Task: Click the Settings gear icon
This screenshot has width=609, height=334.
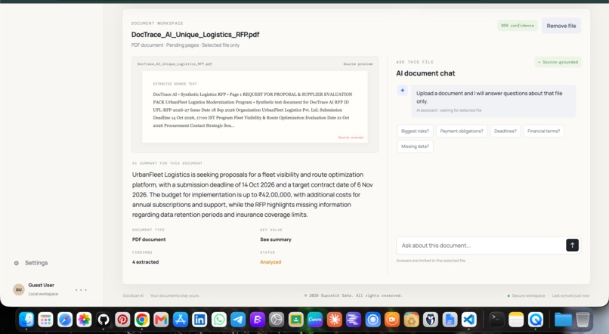Action: tap(17, 263)
